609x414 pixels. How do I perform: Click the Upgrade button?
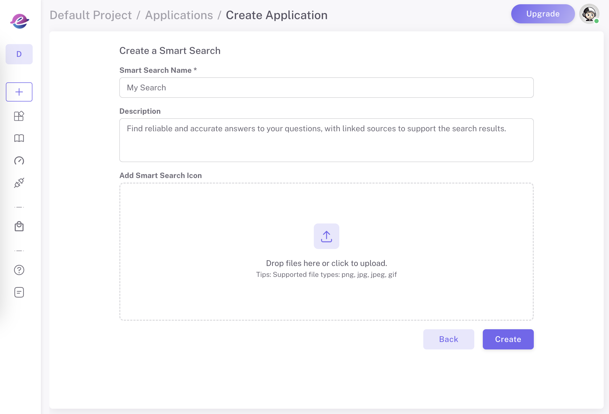pyautogui.click(x=543, y=14)
